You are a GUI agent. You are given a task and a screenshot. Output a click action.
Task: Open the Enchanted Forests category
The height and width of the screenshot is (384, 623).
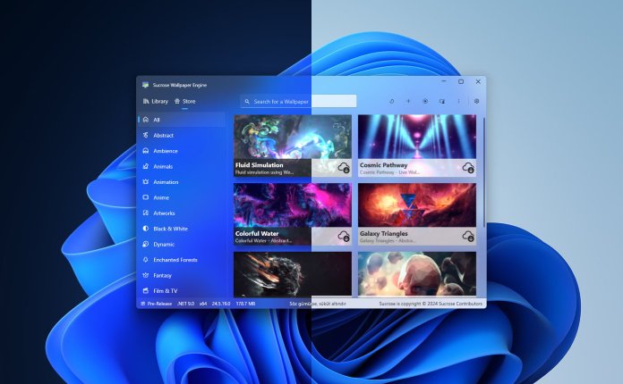point(182,260)
